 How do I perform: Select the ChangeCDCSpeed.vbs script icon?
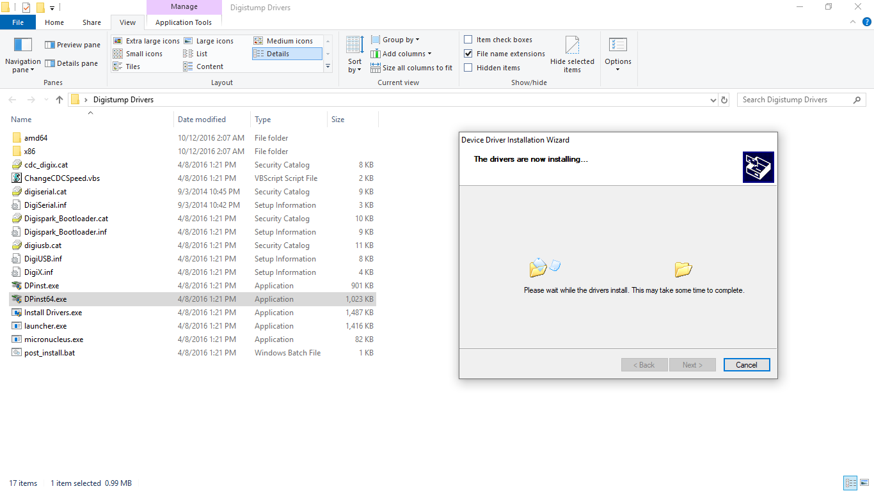17,178
